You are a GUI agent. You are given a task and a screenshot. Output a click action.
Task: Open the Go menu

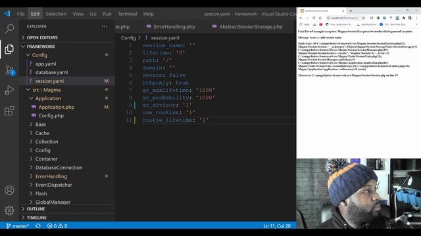(93, 14)
